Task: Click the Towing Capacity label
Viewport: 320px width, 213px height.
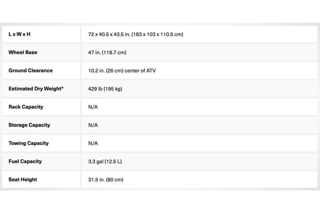Action: pyautogui.click(x=29, y=143)
